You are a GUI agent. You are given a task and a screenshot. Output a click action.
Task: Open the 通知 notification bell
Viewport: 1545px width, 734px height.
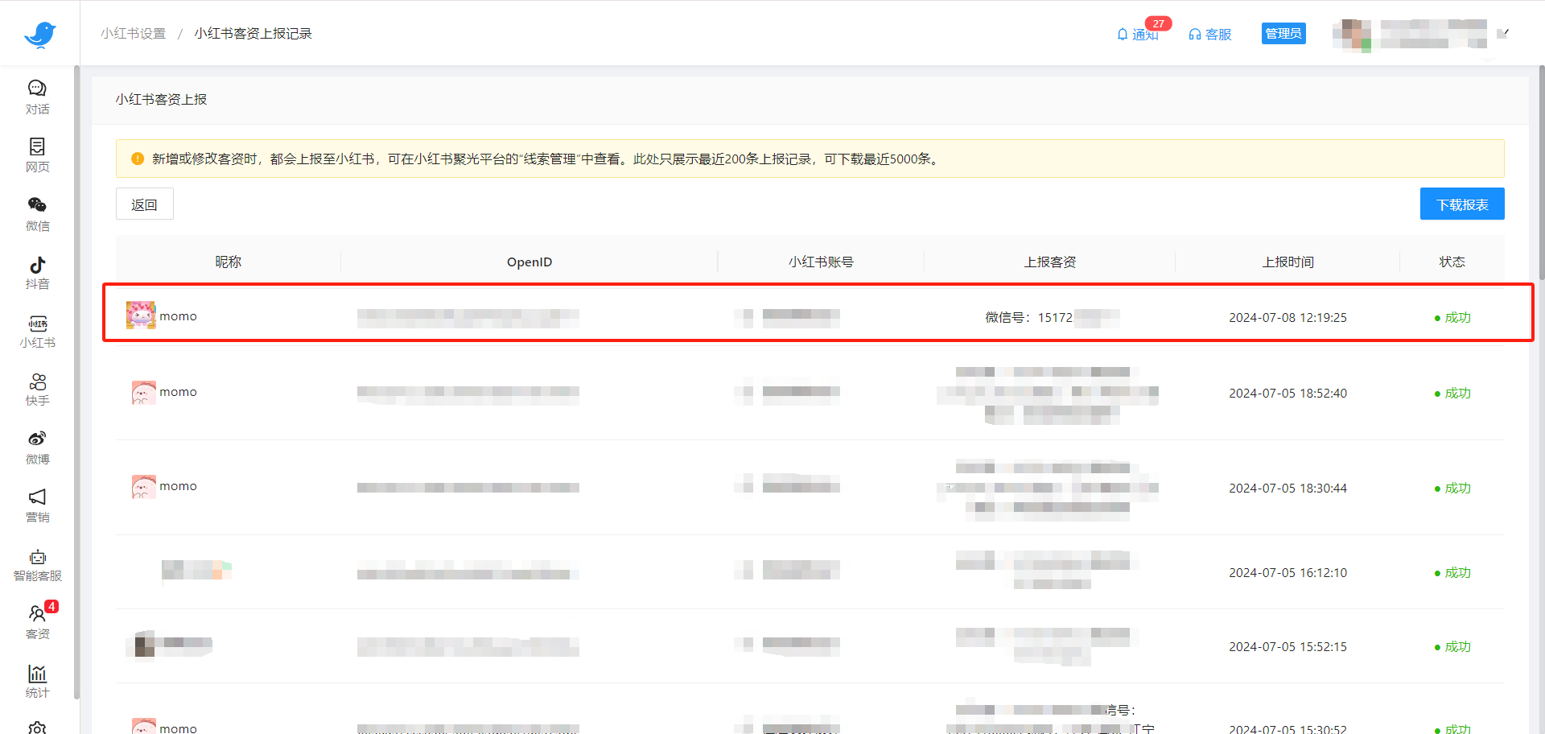[x=1137, y=34]
